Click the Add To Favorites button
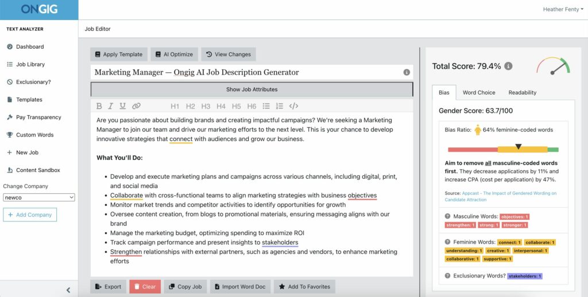588x297 pixels. [304, 287]
